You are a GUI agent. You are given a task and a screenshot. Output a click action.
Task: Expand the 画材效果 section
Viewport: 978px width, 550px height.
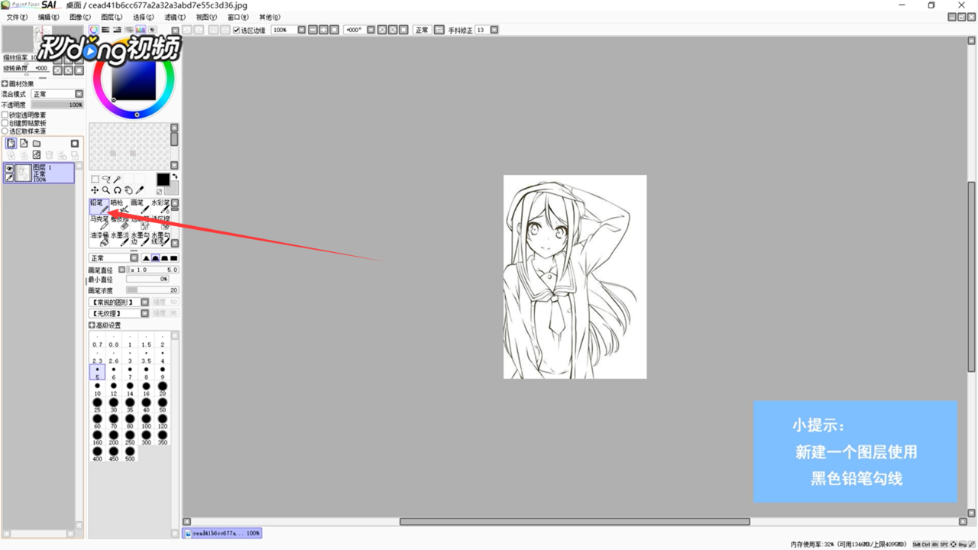[x=5, y=84]
